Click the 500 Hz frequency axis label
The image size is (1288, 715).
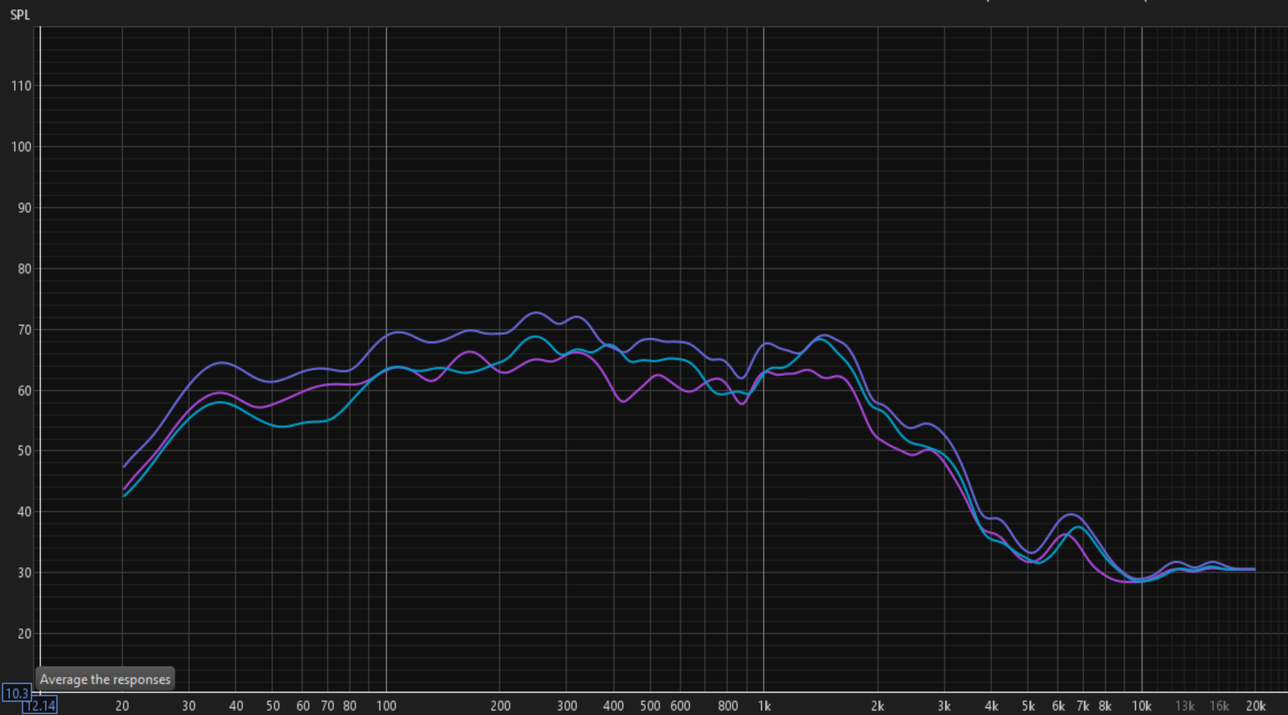(650, 706)
